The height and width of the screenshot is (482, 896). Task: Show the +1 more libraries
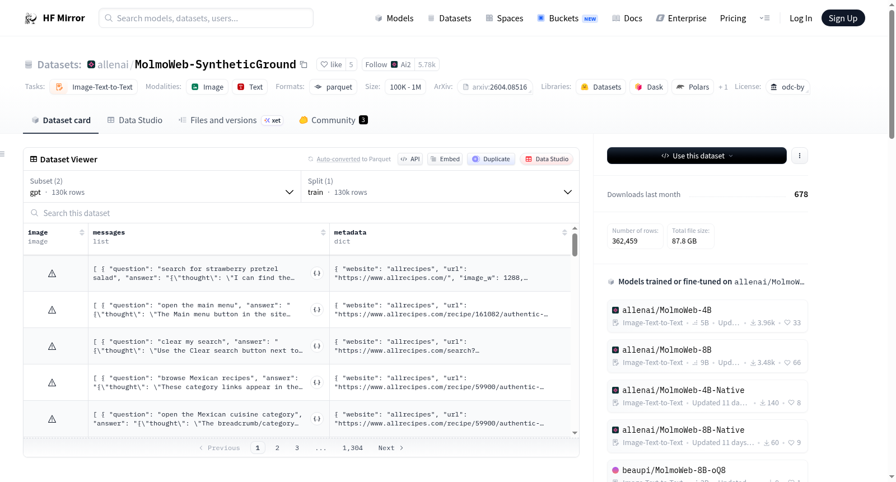point(723,87)
